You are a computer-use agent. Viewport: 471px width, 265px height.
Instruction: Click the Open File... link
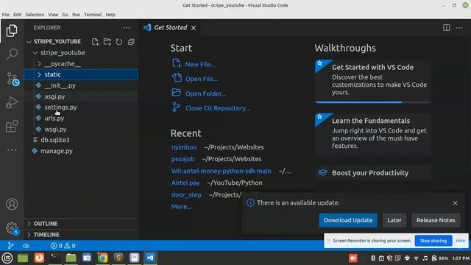(x=202, y=79)
